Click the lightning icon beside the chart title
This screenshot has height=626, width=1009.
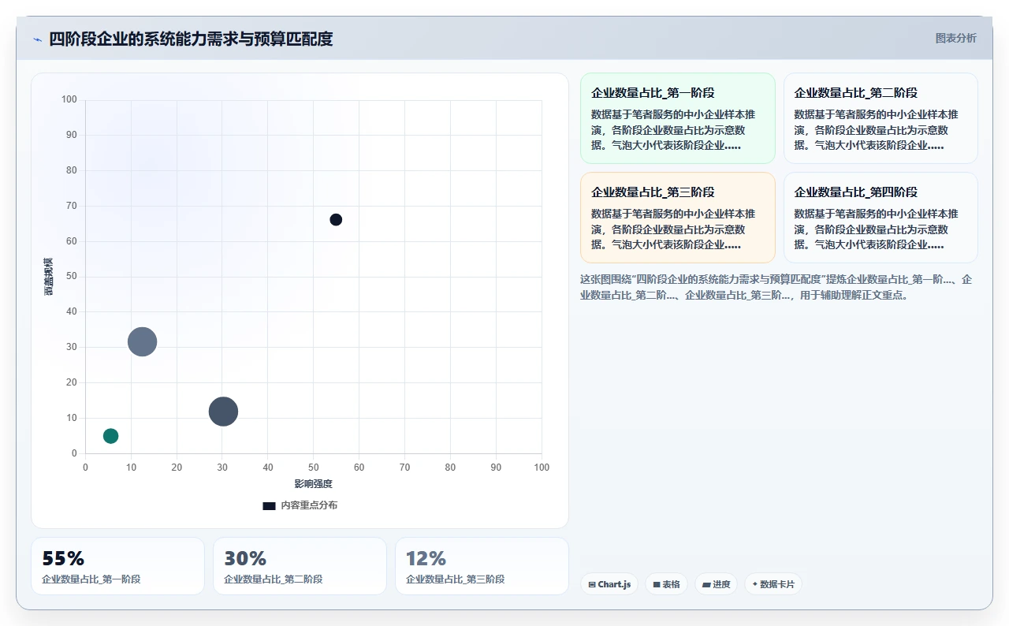38,39
